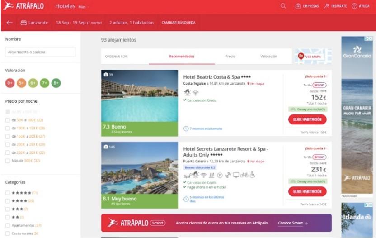Click the Inspírate icon
Image resolution: width=376 pixels, height=238 pixels.
point(326,6)
